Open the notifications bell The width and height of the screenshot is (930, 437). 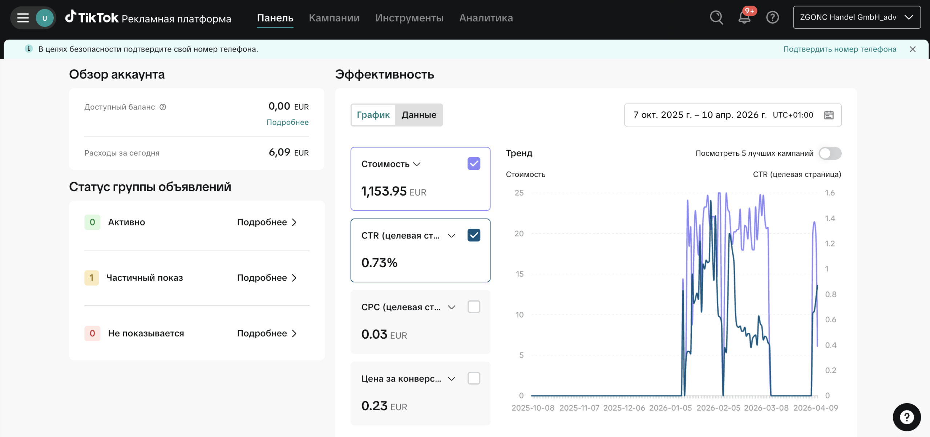744,17
